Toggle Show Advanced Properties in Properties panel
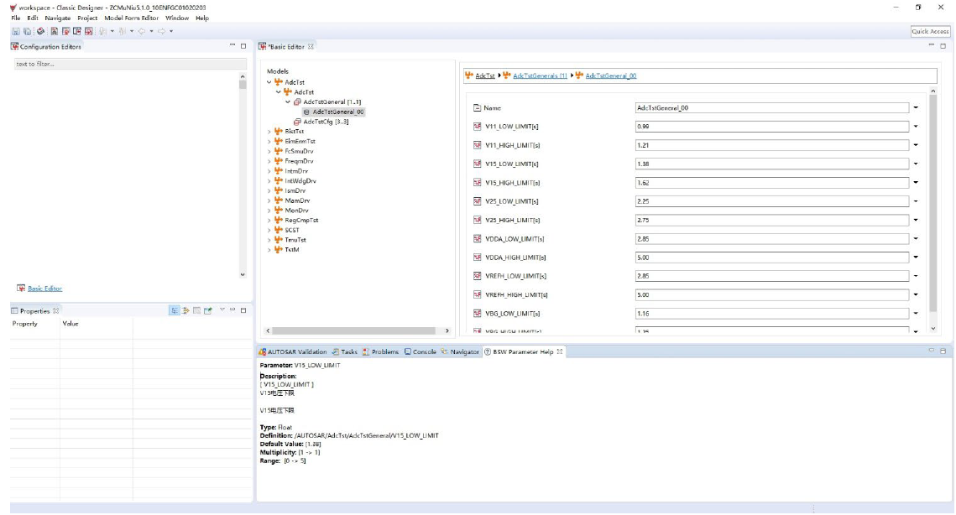 (186, 311)
